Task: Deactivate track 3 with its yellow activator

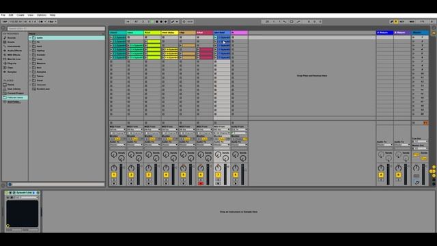Action: (149, 175)
